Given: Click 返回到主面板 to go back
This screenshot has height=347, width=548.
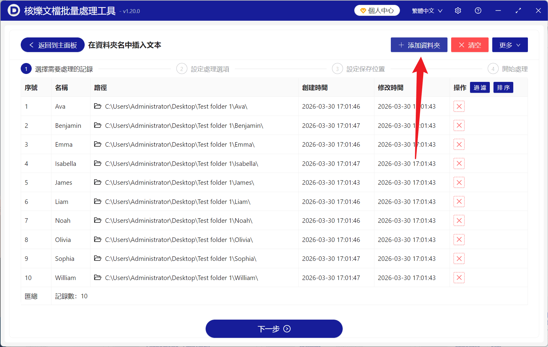Looking at the screenshot, I should click(52, 45).
